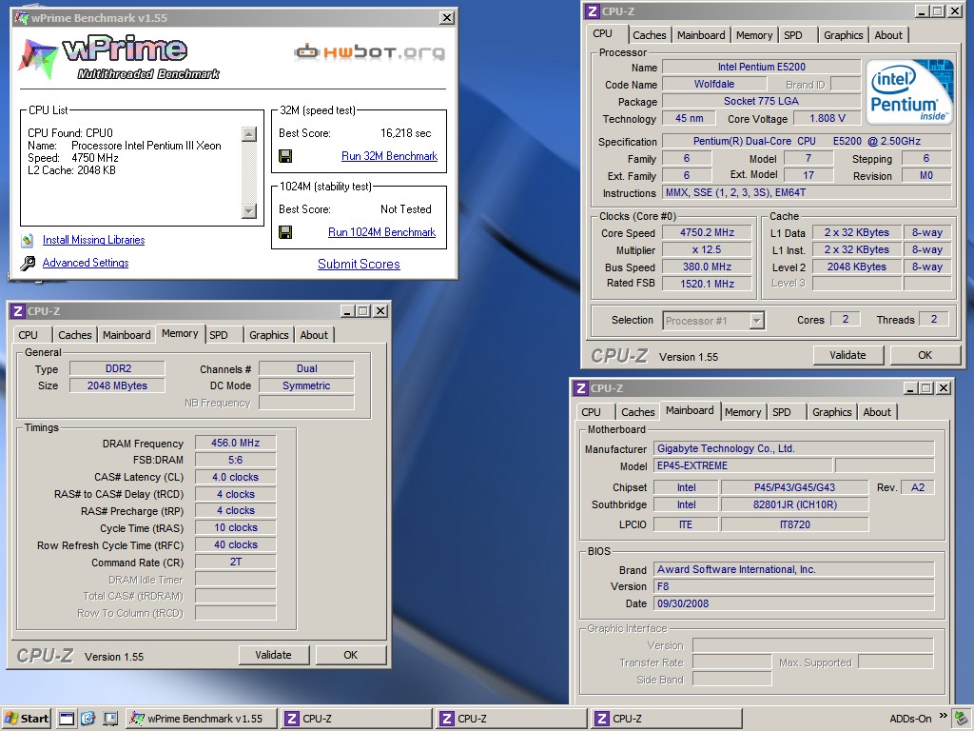Expand the taskbar ADDs-On chevron
974x731 pixels.
tap(944, 716)
